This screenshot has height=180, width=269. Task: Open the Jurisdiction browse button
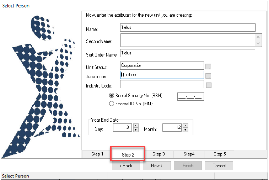tap(208, 76)
